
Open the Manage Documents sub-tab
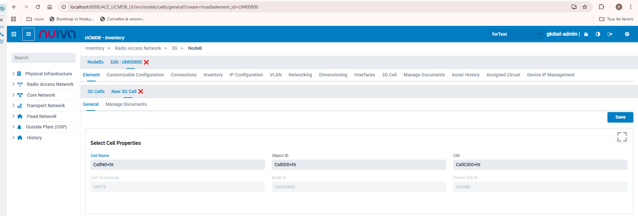click(126, 104)
